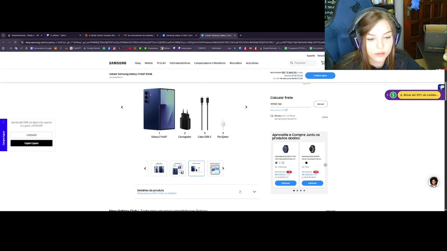This screenshot has height=251, width=447.
Task: Click the CEP input field 97010-160
Action: coord(290,104)
